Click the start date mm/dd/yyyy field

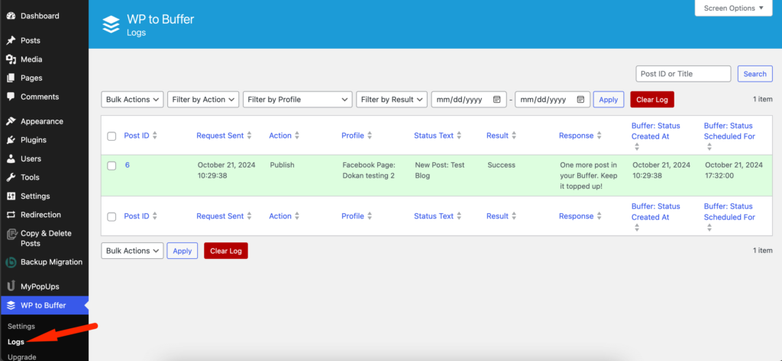tap(468, 100)
